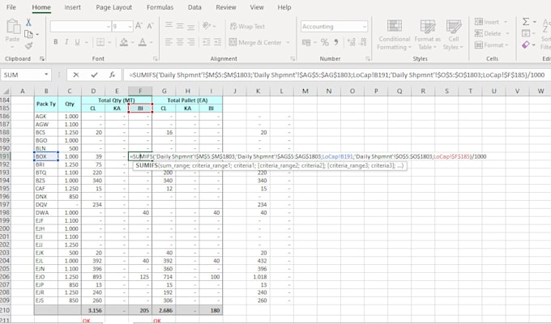Image resolution: width=551 pixels, height=324 pixels.
Task: Toggle Underline formatting
Action: point(77,42)
